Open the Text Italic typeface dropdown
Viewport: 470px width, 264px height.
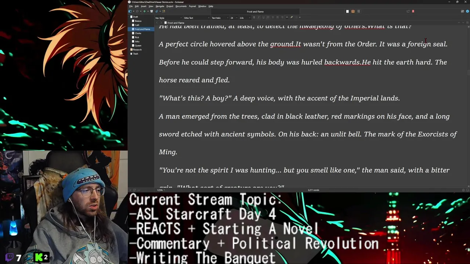220,18
